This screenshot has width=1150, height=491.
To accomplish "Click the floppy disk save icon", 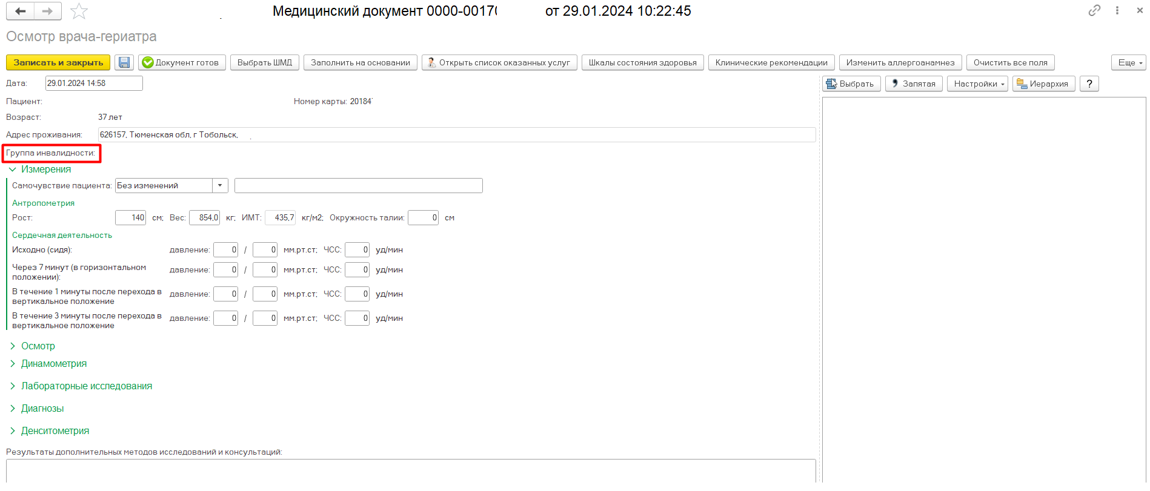I will [x=124, y=63].
